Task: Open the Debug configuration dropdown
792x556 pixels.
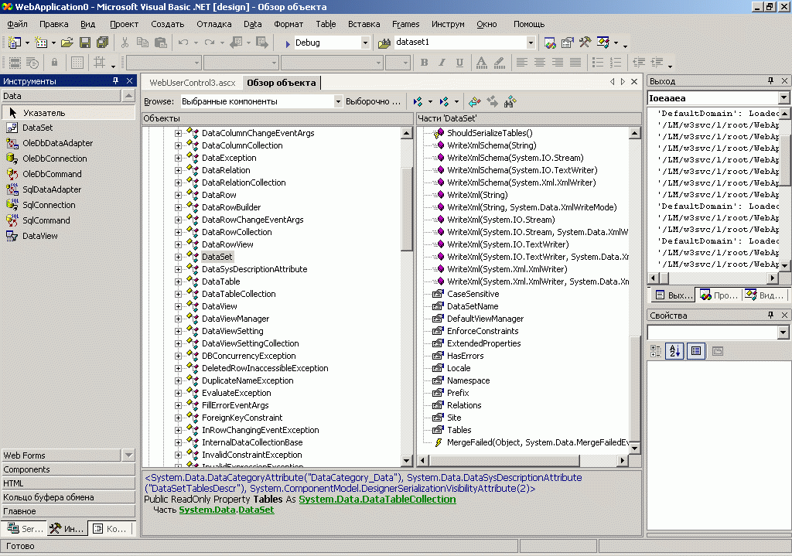Action: click(365, 43)
